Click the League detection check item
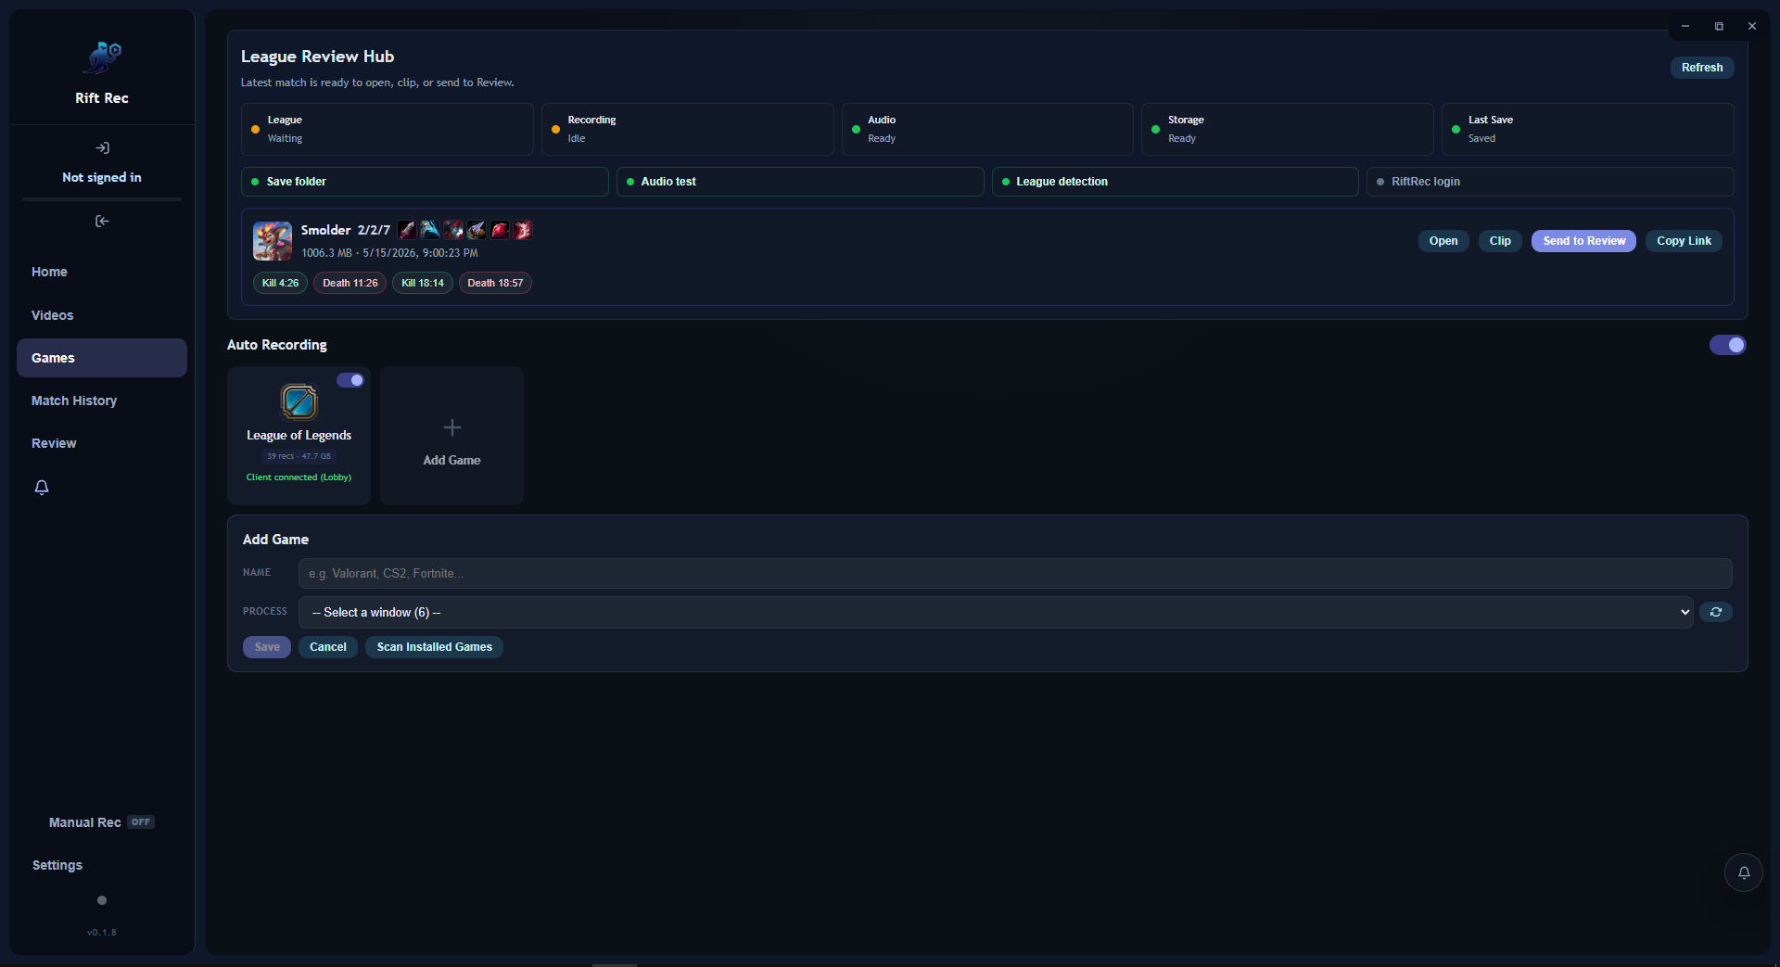The image size is (1780, 967). tap(1176, 182)
